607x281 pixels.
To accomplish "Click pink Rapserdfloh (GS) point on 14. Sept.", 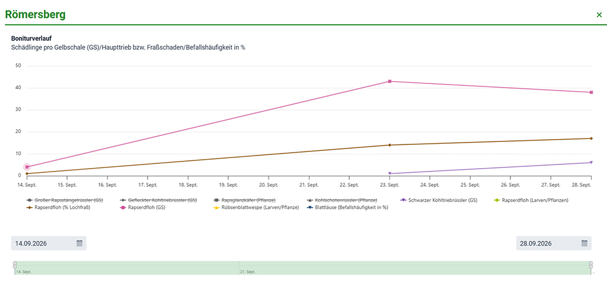I will click(27, 167).
